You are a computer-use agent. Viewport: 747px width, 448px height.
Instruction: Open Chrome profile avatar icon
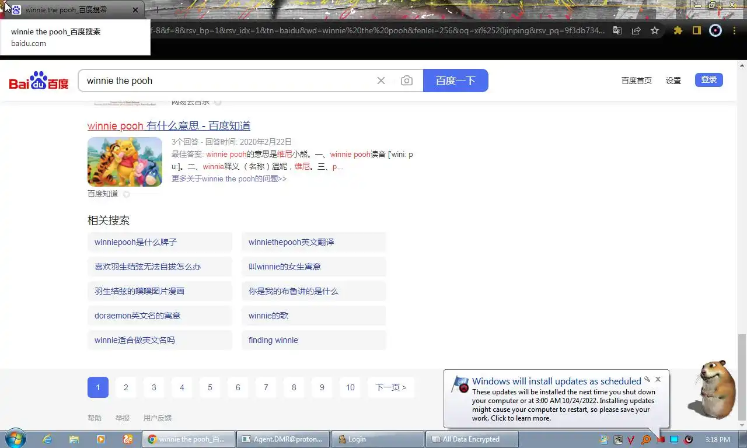tap(715, 30)
